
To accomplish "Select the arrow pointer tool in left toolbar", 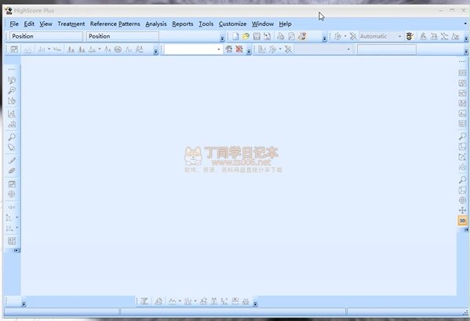I will [x=12, y=148].
